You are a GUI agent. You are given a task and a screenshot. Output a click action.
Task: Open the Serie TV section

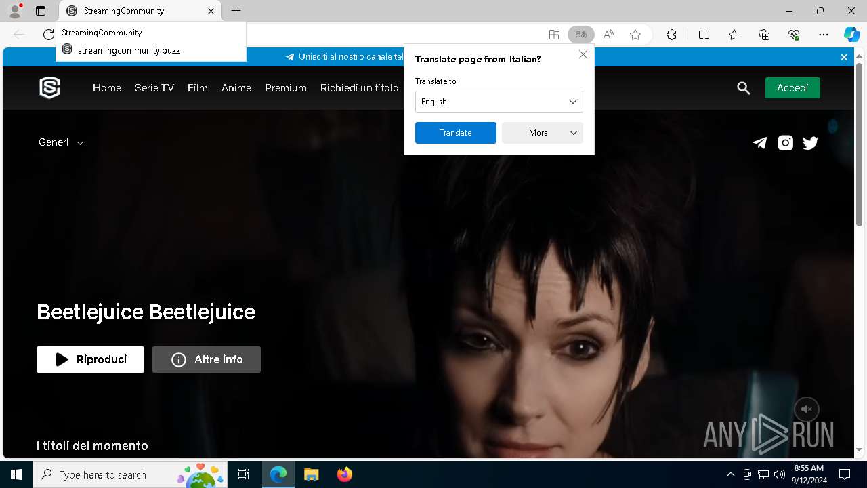point(154,88)
